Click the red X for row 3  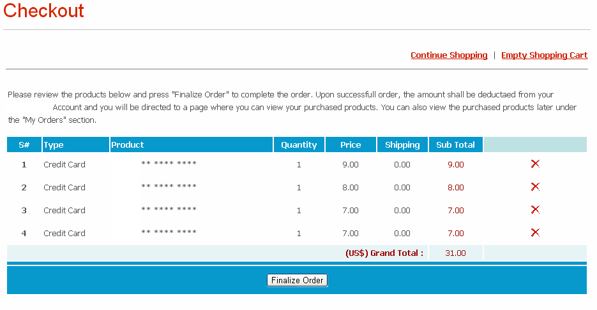(x=535, y=210)
